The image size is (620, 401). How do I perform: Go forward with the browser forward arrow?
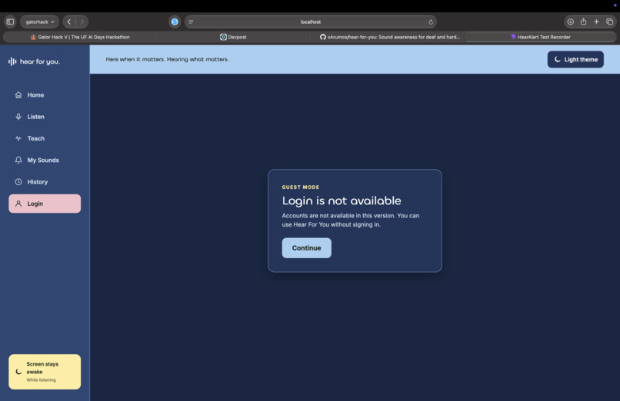click(x=82, y=22)
